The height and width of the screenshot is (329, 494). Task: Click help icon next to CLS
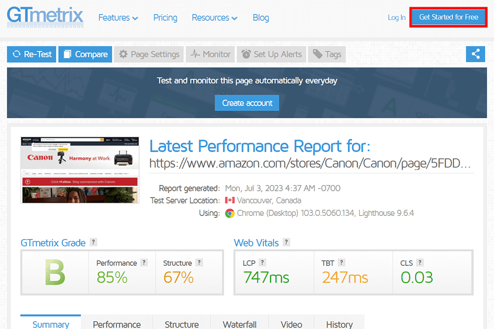coord(420,263)
